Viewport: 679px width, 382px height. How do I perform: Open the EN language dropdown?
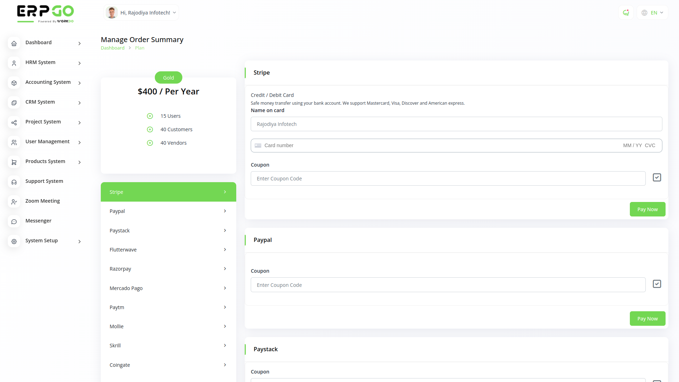pyautogui.click(x=652, y=13)
